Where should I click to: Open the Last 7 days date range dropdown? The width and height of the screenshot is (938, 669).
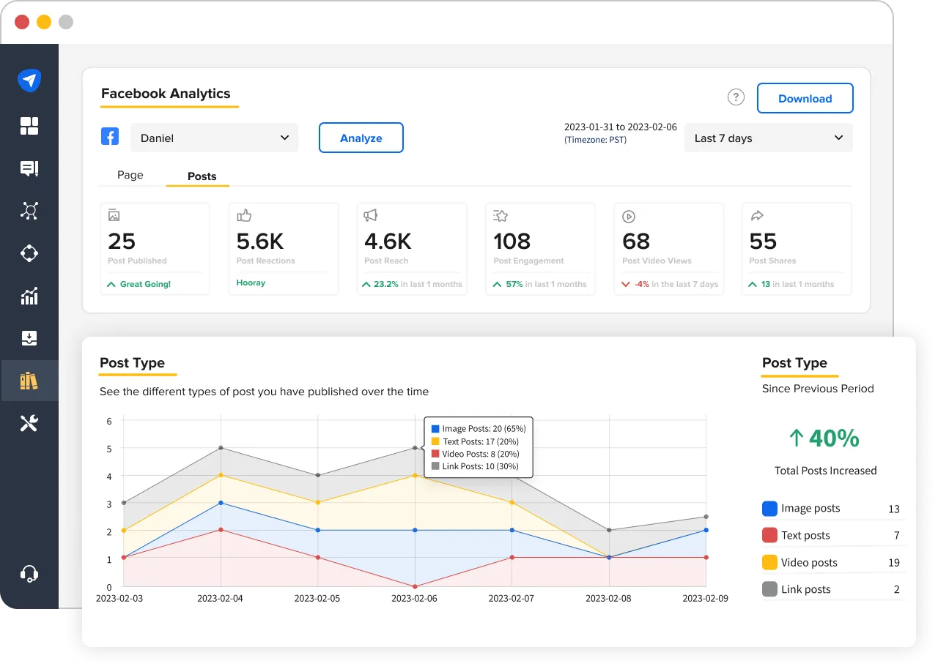pyautogui.click(x=768, y=138)
